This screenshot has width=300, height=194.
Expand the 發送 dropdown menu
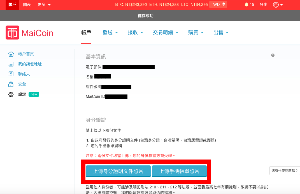(110, 33)
